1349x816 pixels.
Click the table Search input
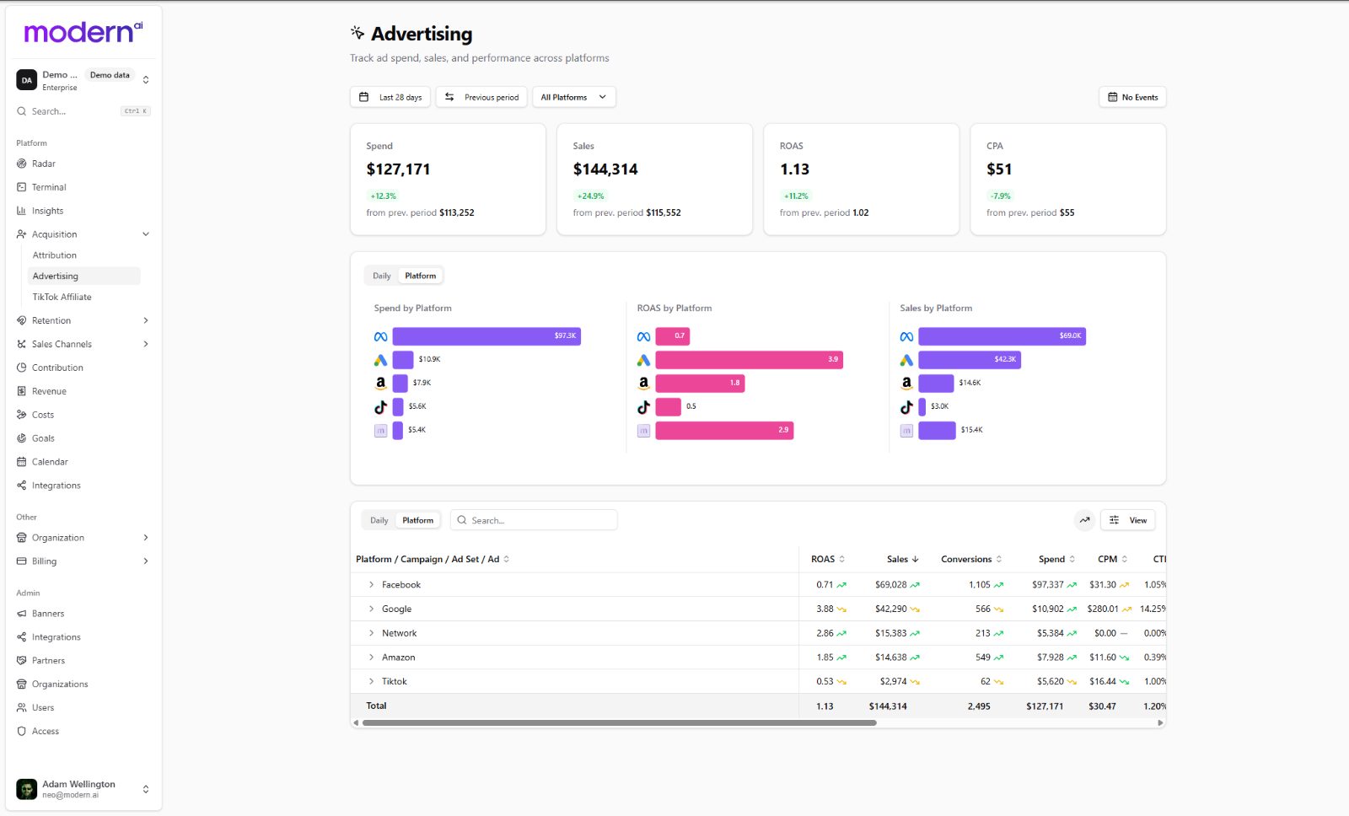[x=534, y=520]
